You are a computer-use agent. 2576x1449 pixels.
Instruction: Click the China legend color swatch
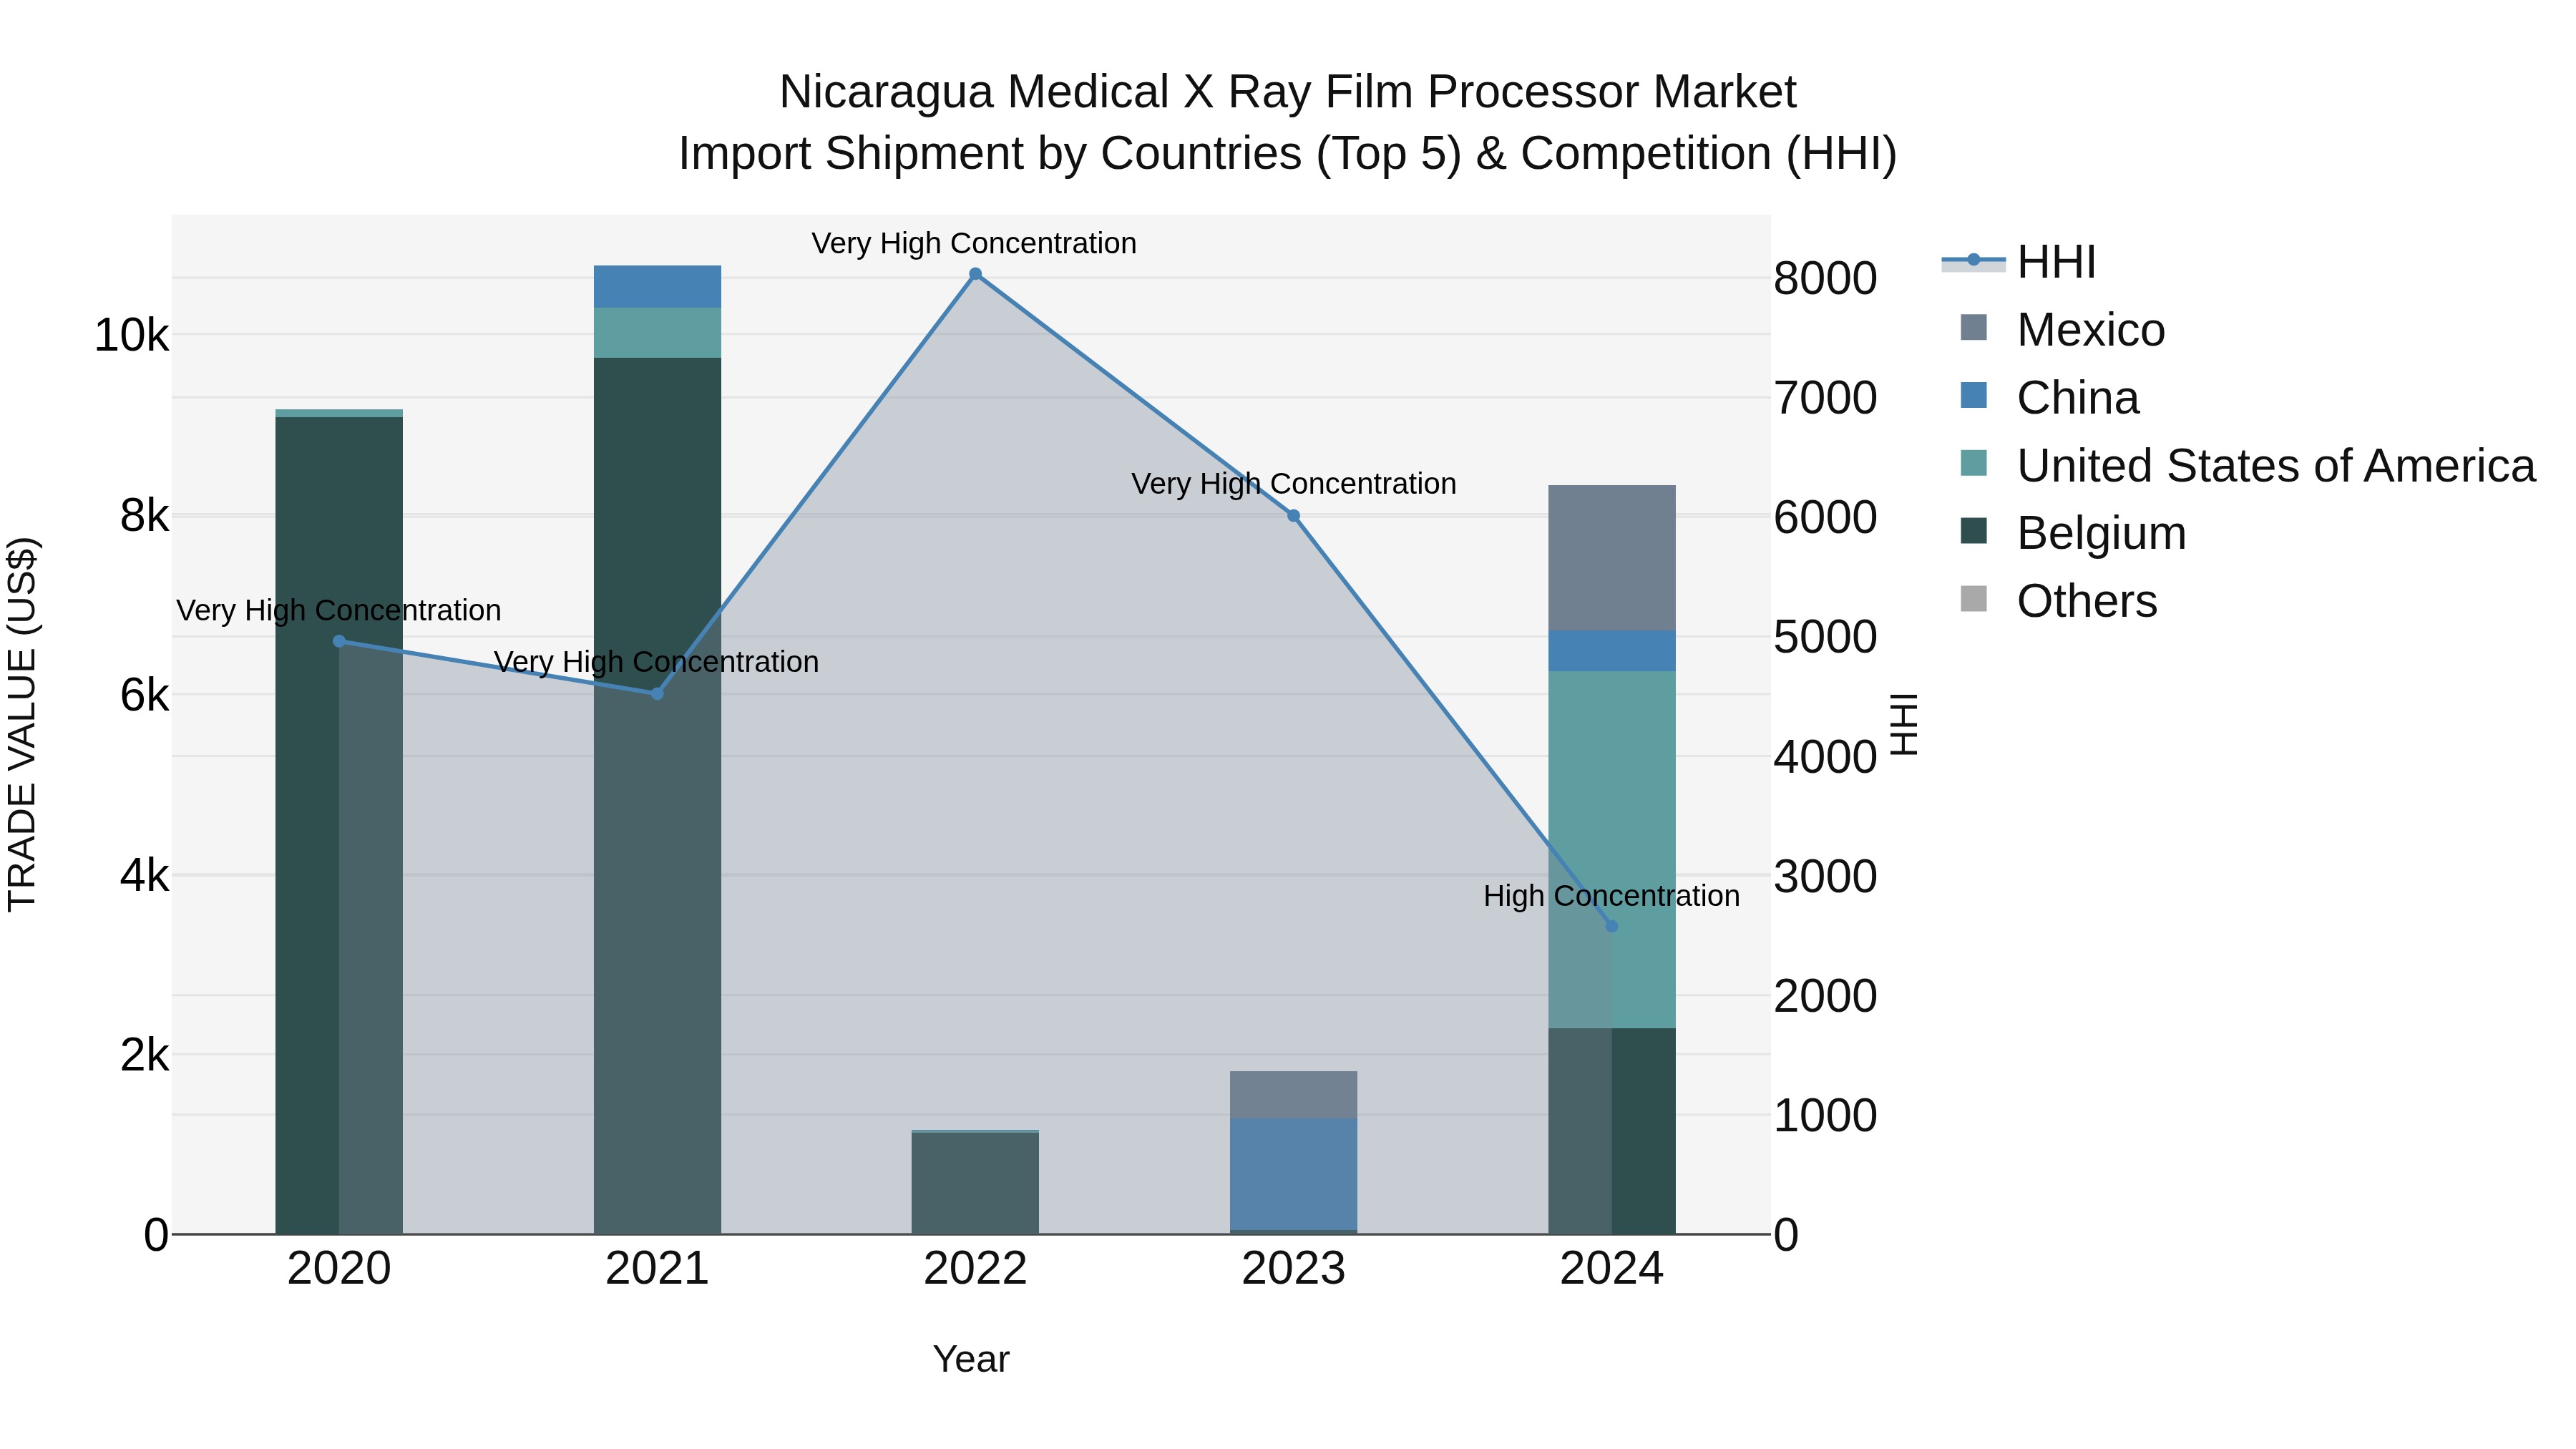1974,395
